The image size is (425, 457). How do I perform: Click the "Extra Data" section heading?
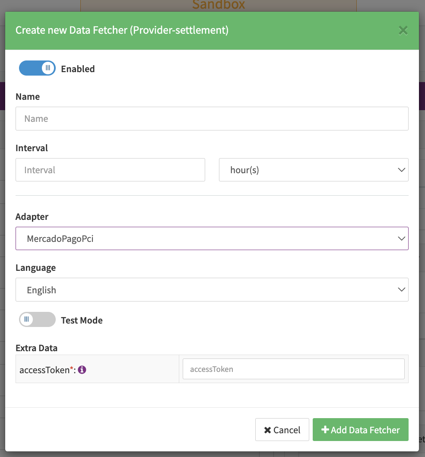click(36, 348)
